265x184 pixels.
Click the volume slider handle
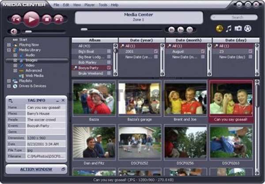pos(28,32)
